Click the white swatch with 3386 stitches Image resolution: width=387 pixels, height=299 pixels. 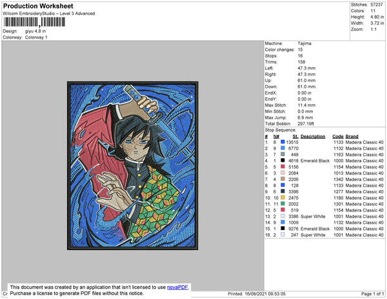point(283,216)
